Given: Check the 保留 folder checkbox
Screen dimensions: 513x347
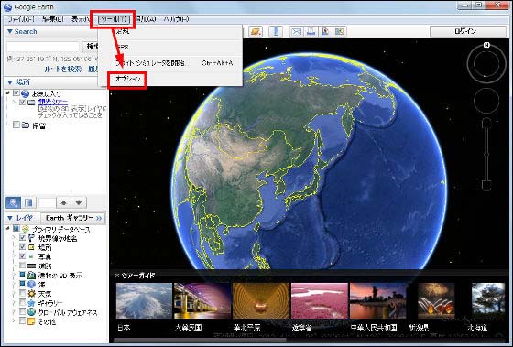Looking at the screenshot, I should (16, 125).
